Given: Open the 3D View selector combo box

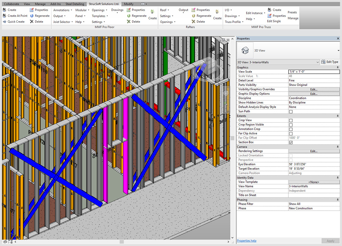Looking at the screenshot, I should click(317, 62).
